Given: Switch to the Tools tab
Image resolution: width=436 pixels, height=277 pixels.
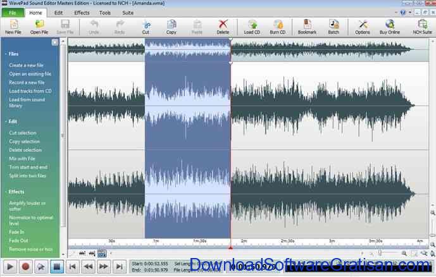Looking at the screenshot, I should (x=105, y=13).
